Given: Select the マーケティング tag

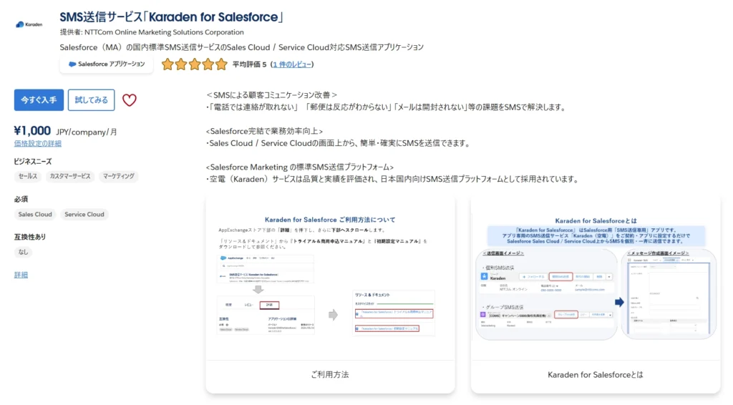Looking at the screenshot, I should coord(118,176).
